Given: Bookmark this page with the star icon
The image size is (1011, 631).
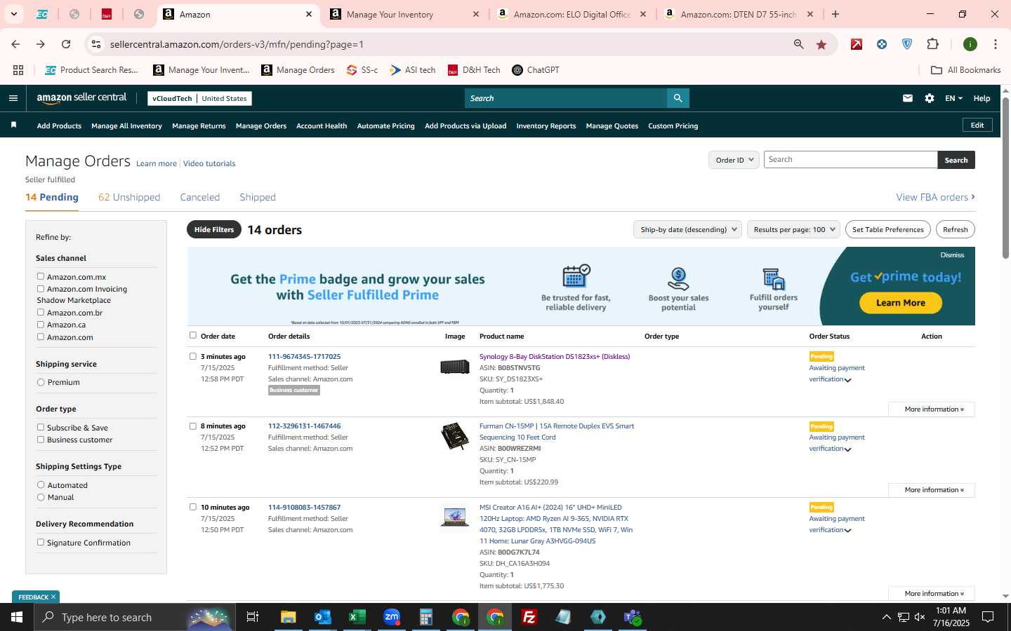Looking at the screenshot, I should tap(821, 44).
